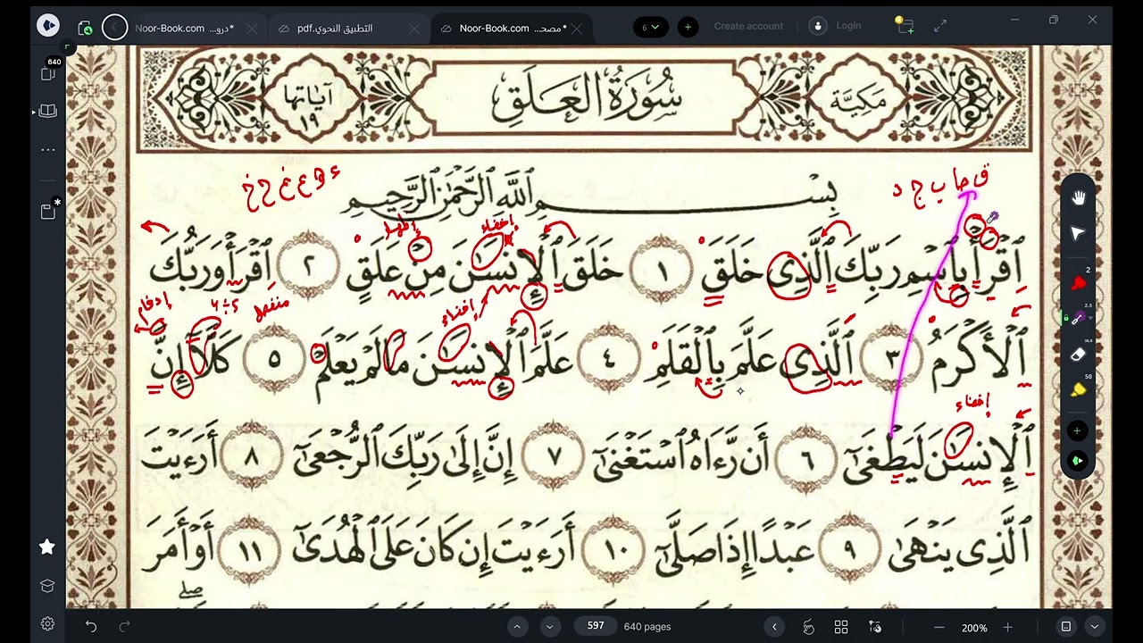
Task: Click the 200% zoom level
Action: pyautogui.click(x=973, y=628)
